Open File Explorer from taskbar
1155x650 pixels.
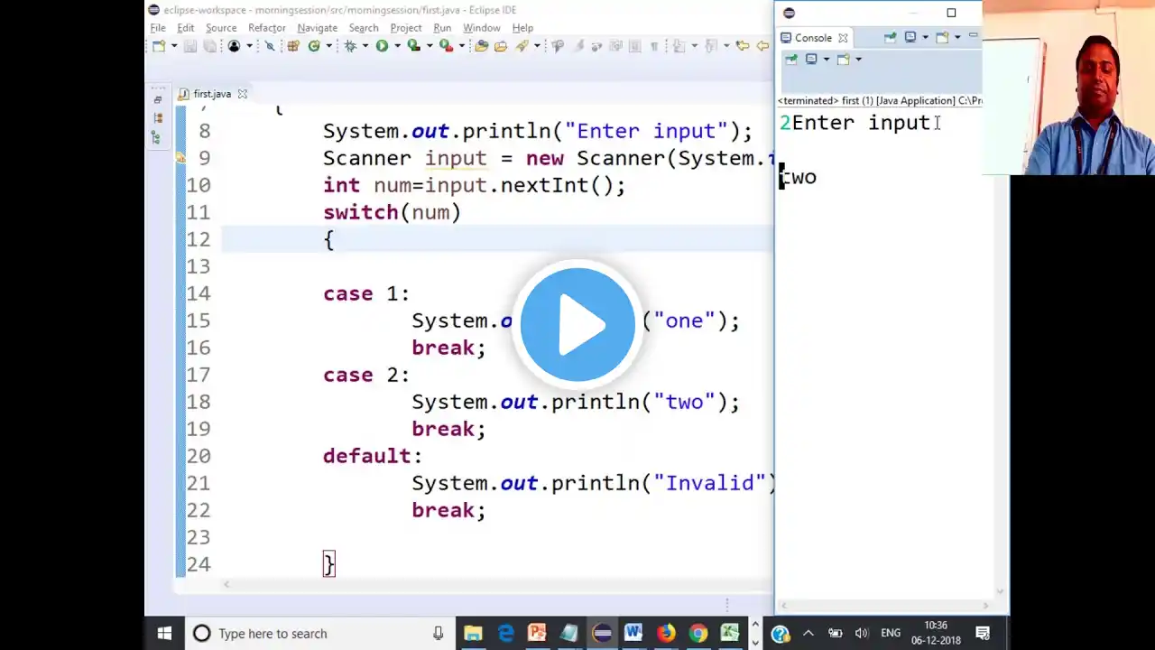coord(473,633)
